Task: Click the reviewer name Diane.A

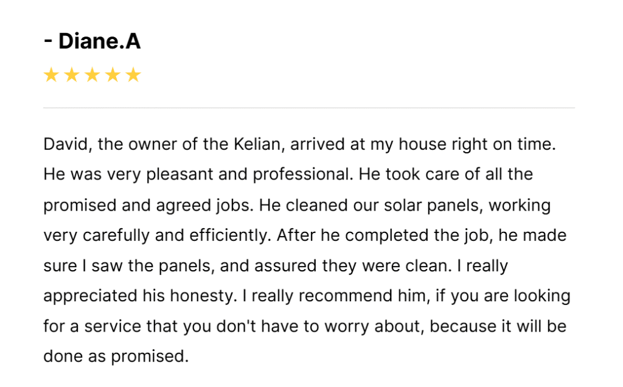Action: 100,41
